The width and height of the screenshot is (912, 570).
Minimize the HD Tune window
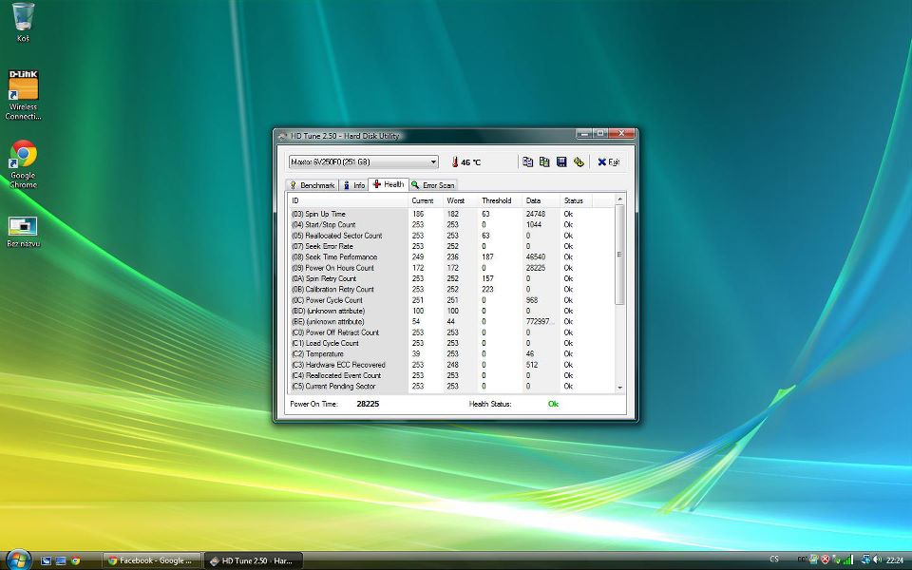pyautogui.click(x=584, y=134)
